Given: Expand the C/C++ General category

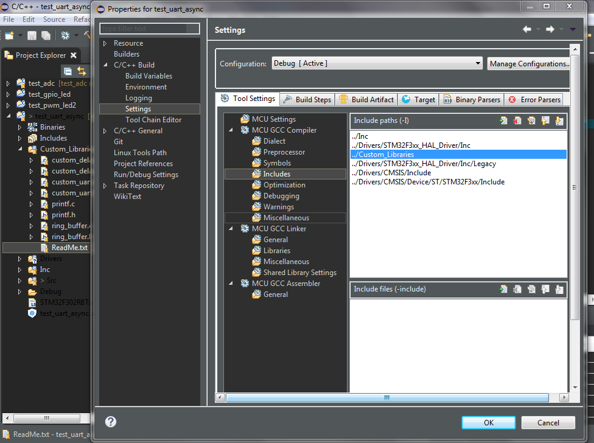Looking at the screenshot, I should tap(105, 131).
